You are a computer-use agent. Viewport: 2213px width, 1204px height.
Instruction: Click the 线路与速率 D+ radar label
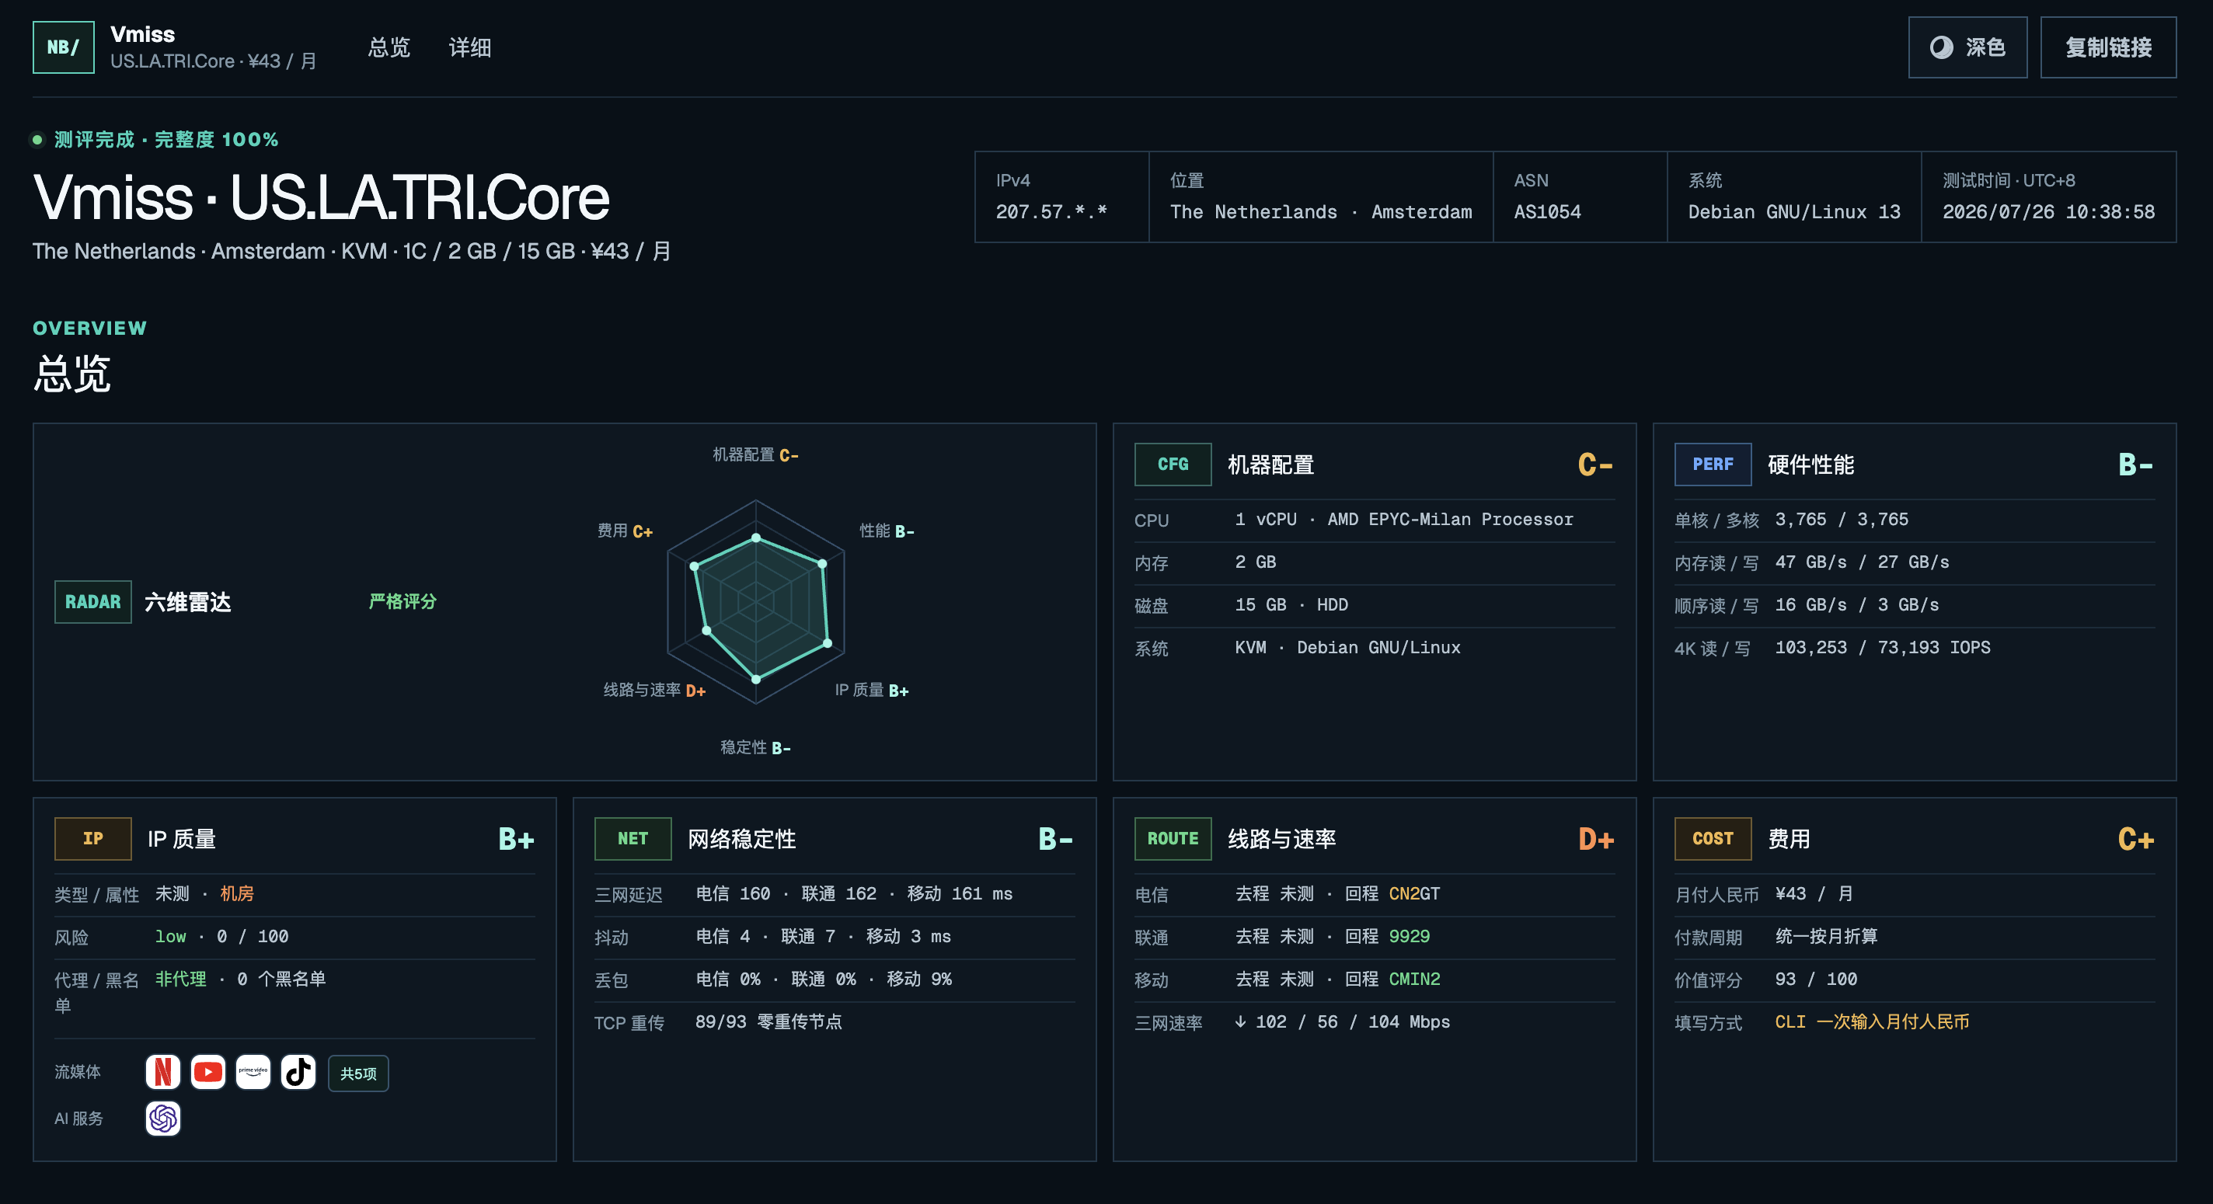653,691
